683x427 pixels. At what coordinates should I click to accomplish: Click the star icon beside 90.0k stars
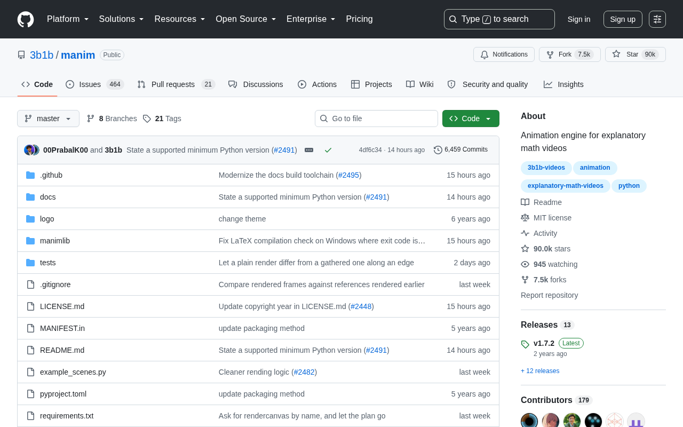point(525,249)
